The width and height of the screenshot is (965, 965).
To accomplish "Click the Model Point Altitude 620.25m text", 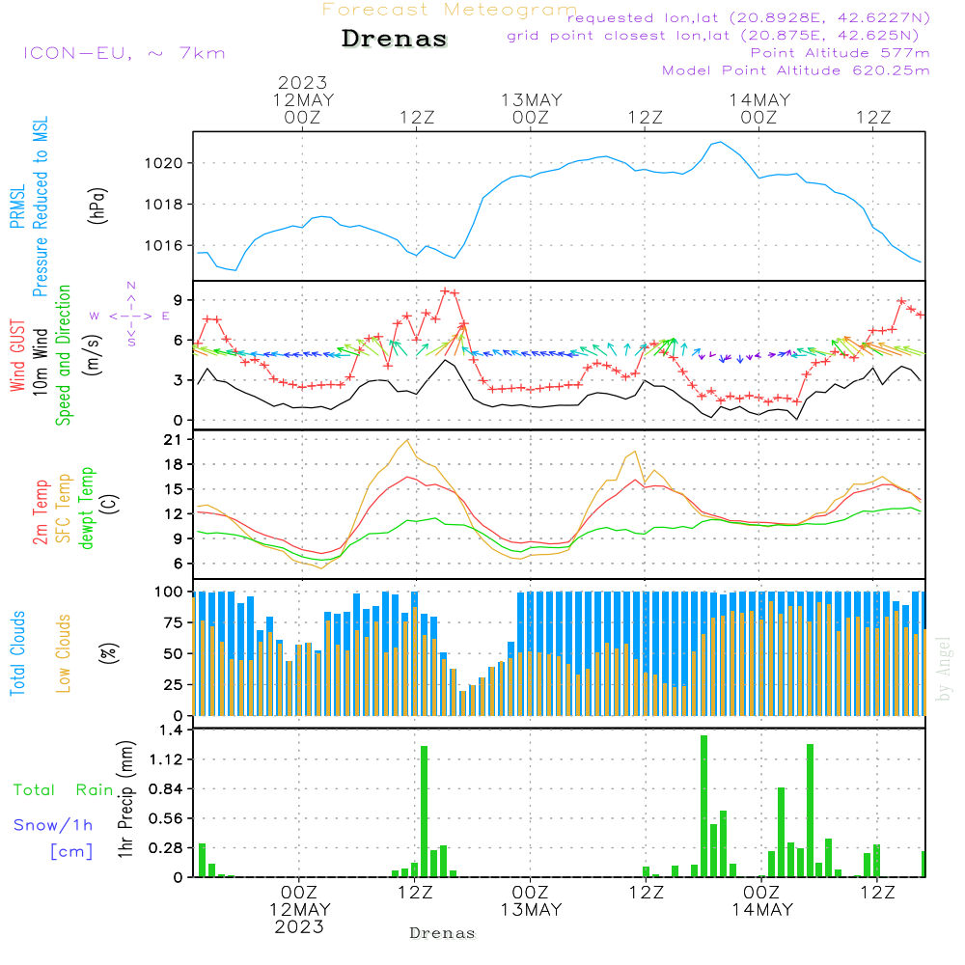I will [796, 70].
